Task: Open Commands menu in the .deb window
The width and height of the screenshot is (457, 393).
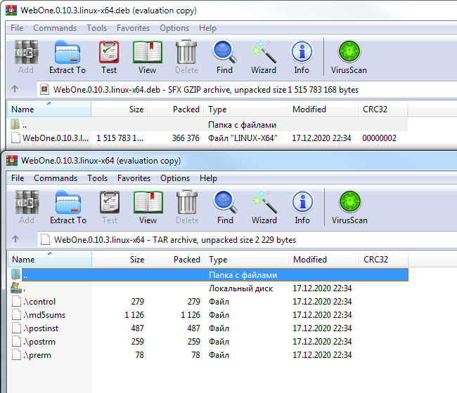Action: click(55, 28)
